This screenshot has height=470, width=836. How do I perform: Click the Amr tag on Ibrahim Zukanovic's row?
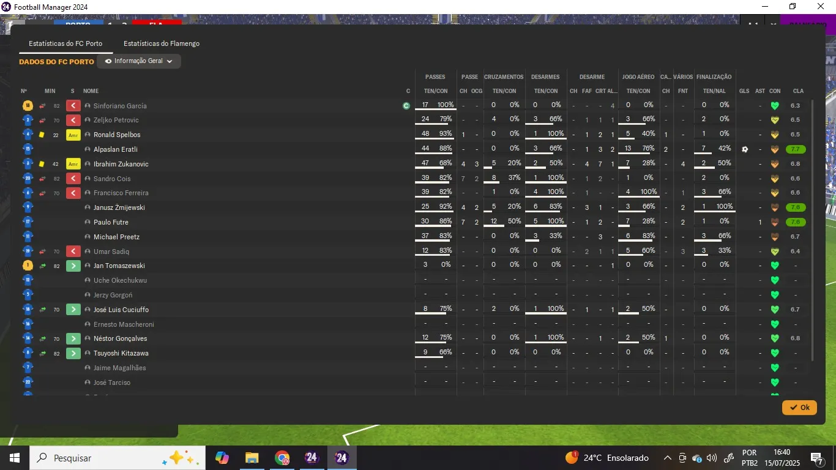tap(73, 164)
